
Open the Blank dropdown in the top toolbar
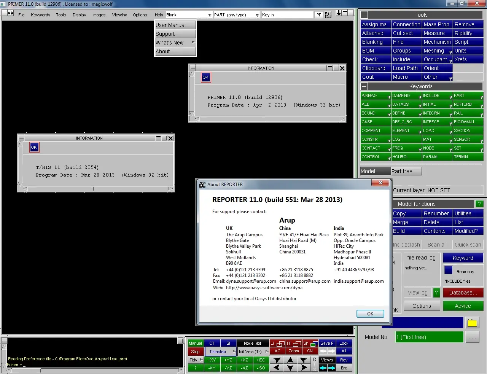pyautogui.click(x=189, y=15)
